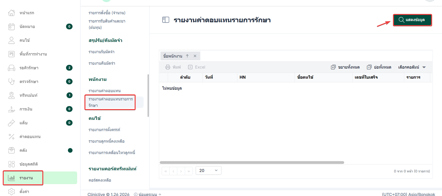Viewport: 442px width, 196px height.
Task: Click the money hand icon beside การเงิน
Action: coord(11,109)
